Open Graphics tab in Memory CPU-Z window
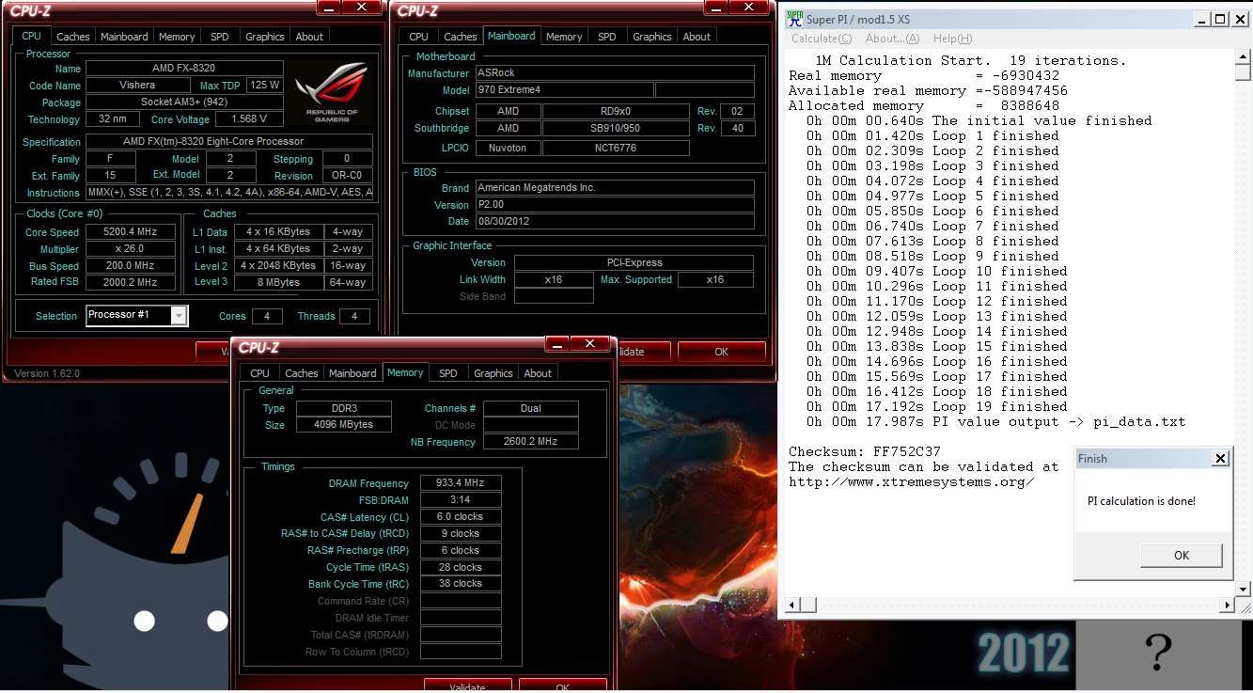The image size is (1253, 693). tap(493, 373)
